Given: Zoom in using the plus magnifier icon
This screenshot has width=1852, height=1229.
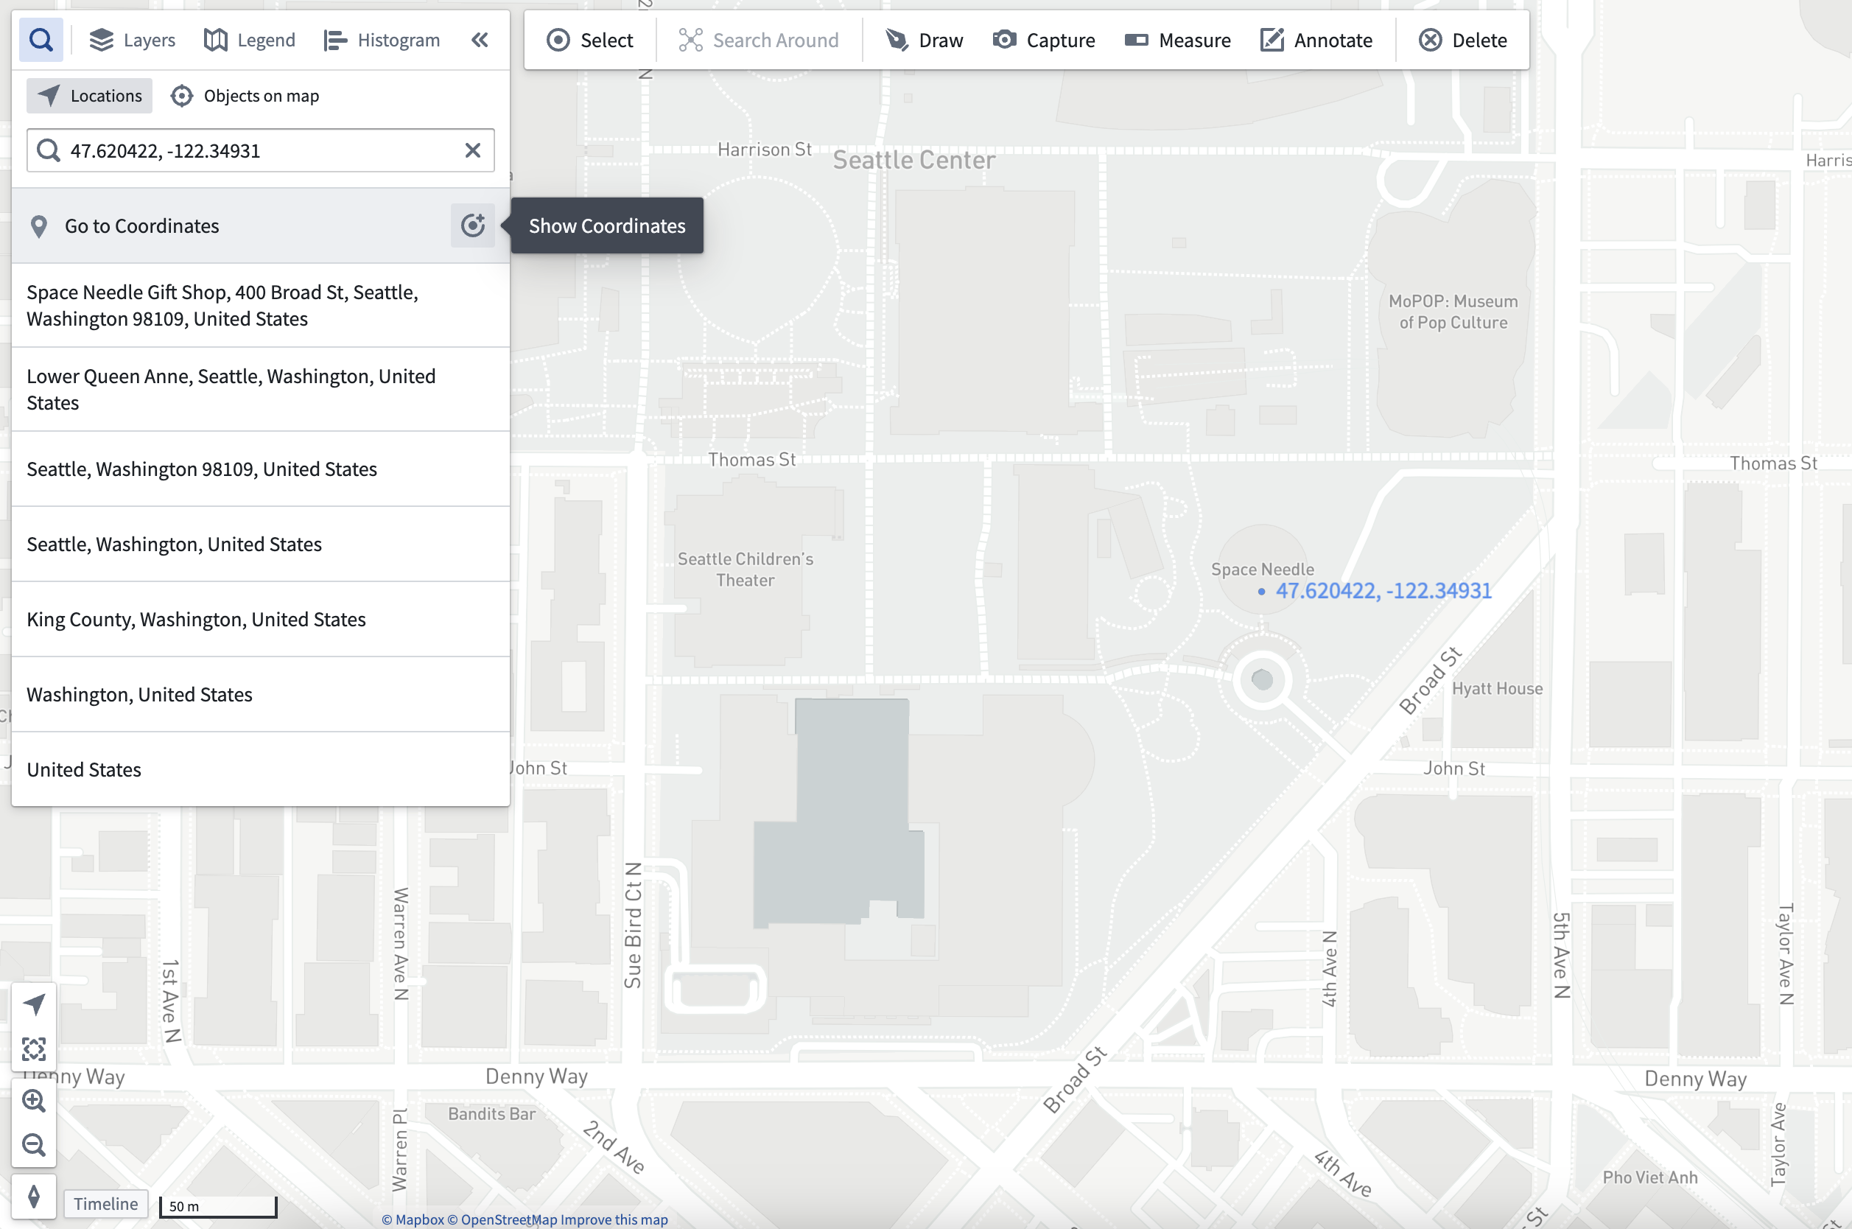Looking at the screenshot, I should (34, 1102).
